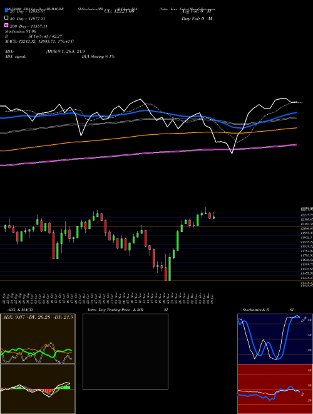Click the 'Intra Day Trading Price & MR' title
The image size is (313, 414).
[115, 310]
